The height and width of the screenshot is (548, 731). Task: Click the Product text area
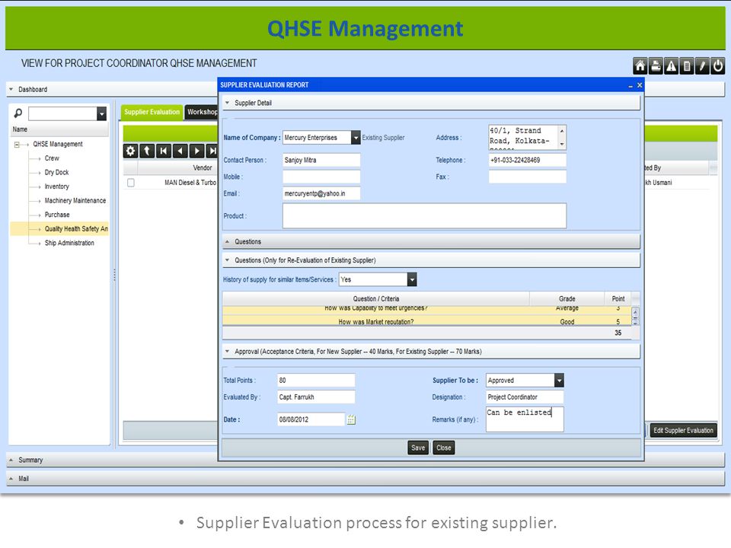tap(424, 215)
